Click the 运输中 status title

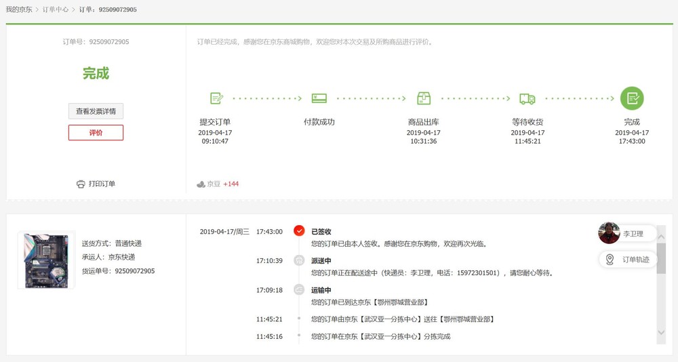(321, 290)
